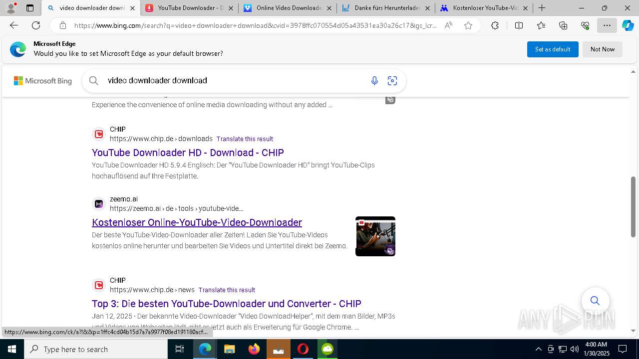Open Collections icon
639x359 pixels.
[563, 26]
